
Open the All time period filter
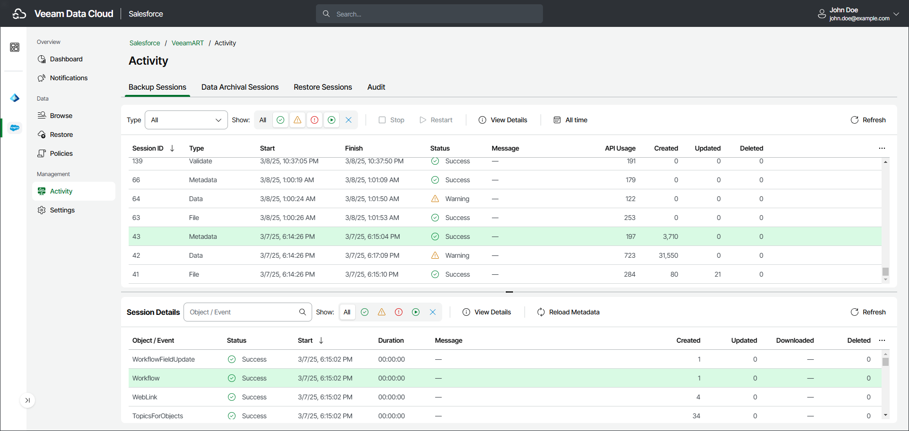(x=570, y=120)
